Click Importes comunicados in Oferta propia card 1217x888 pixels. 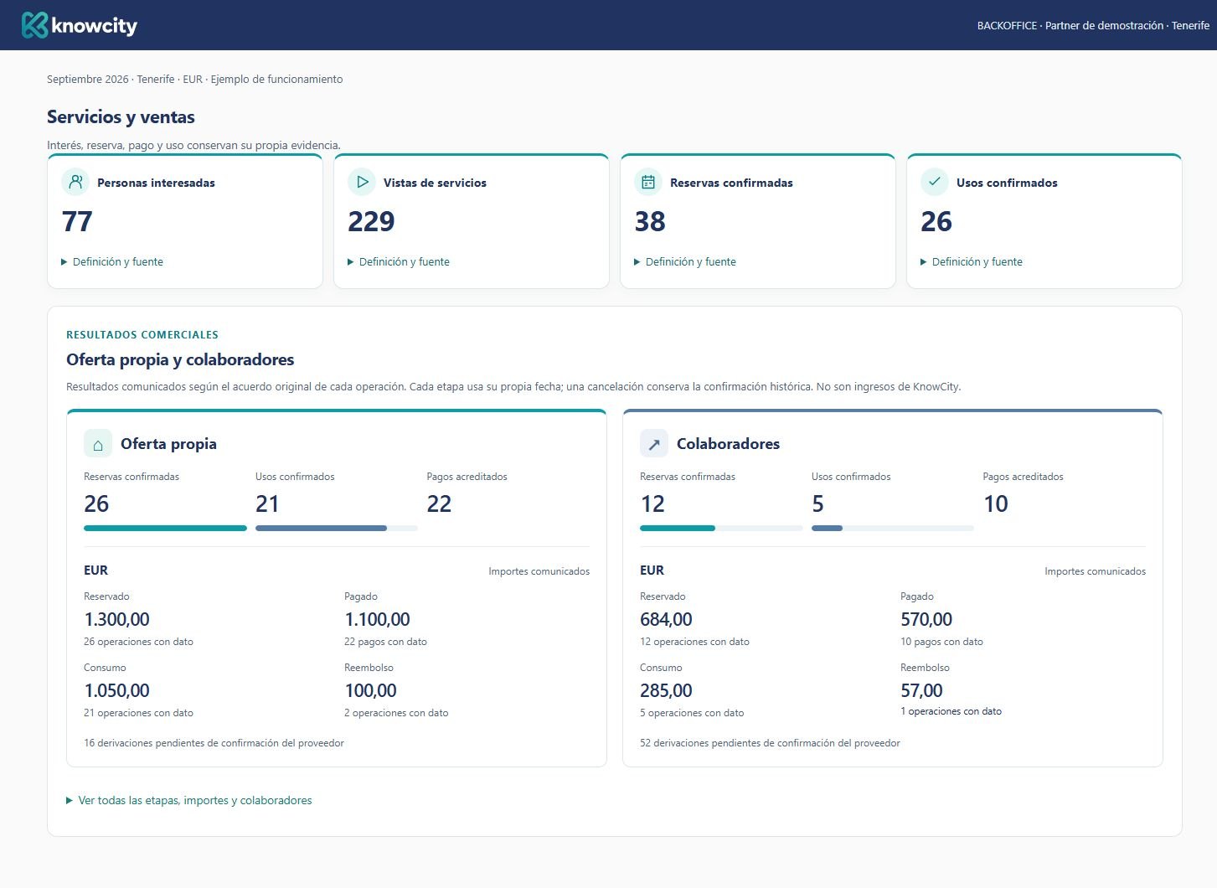click(x=539, y=571)
